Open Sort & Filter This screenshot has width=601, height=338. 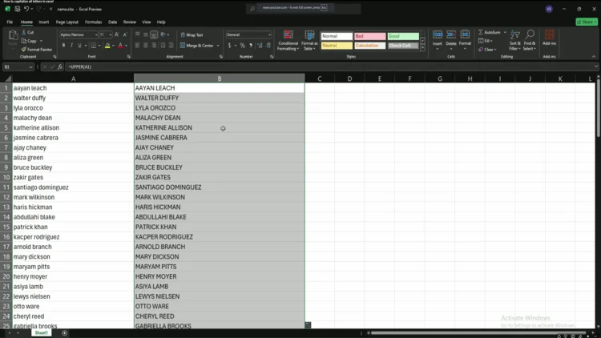click(515, 40)
